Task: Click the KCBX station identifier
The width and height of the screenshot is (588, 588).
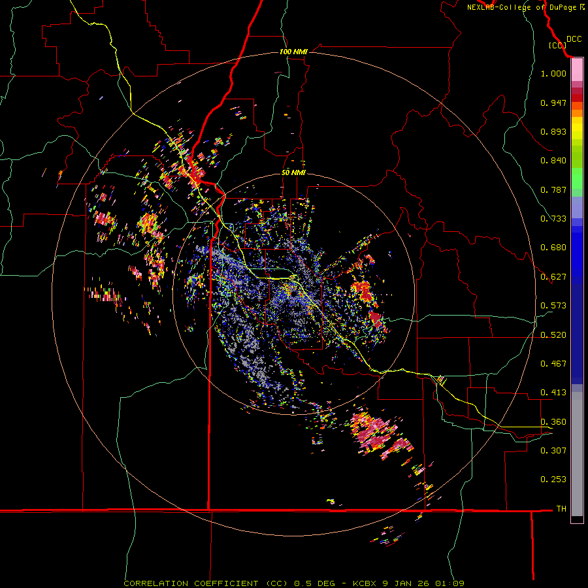Action: point(366,583)
